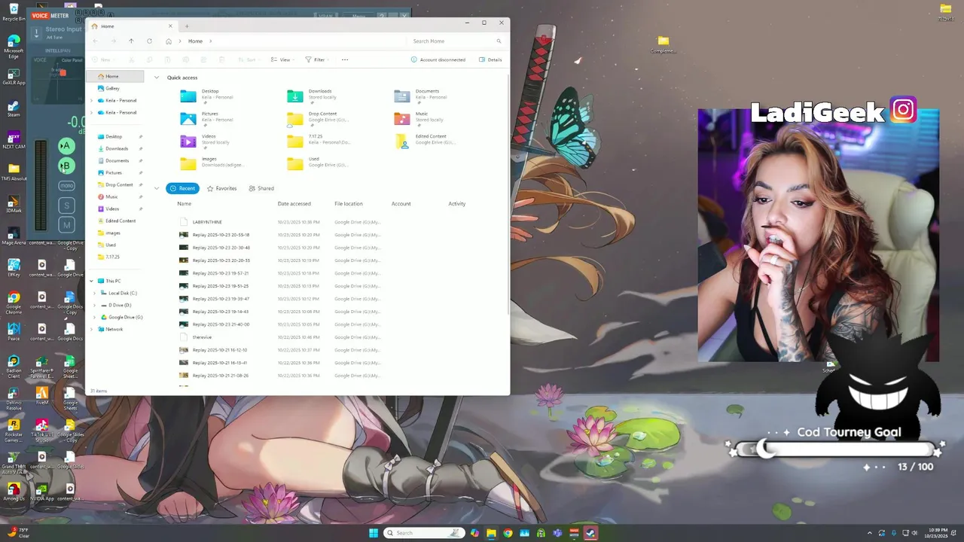The image size is (964, 542).
Task: Sort by the Date accessed column header
Action: (294, 204)
